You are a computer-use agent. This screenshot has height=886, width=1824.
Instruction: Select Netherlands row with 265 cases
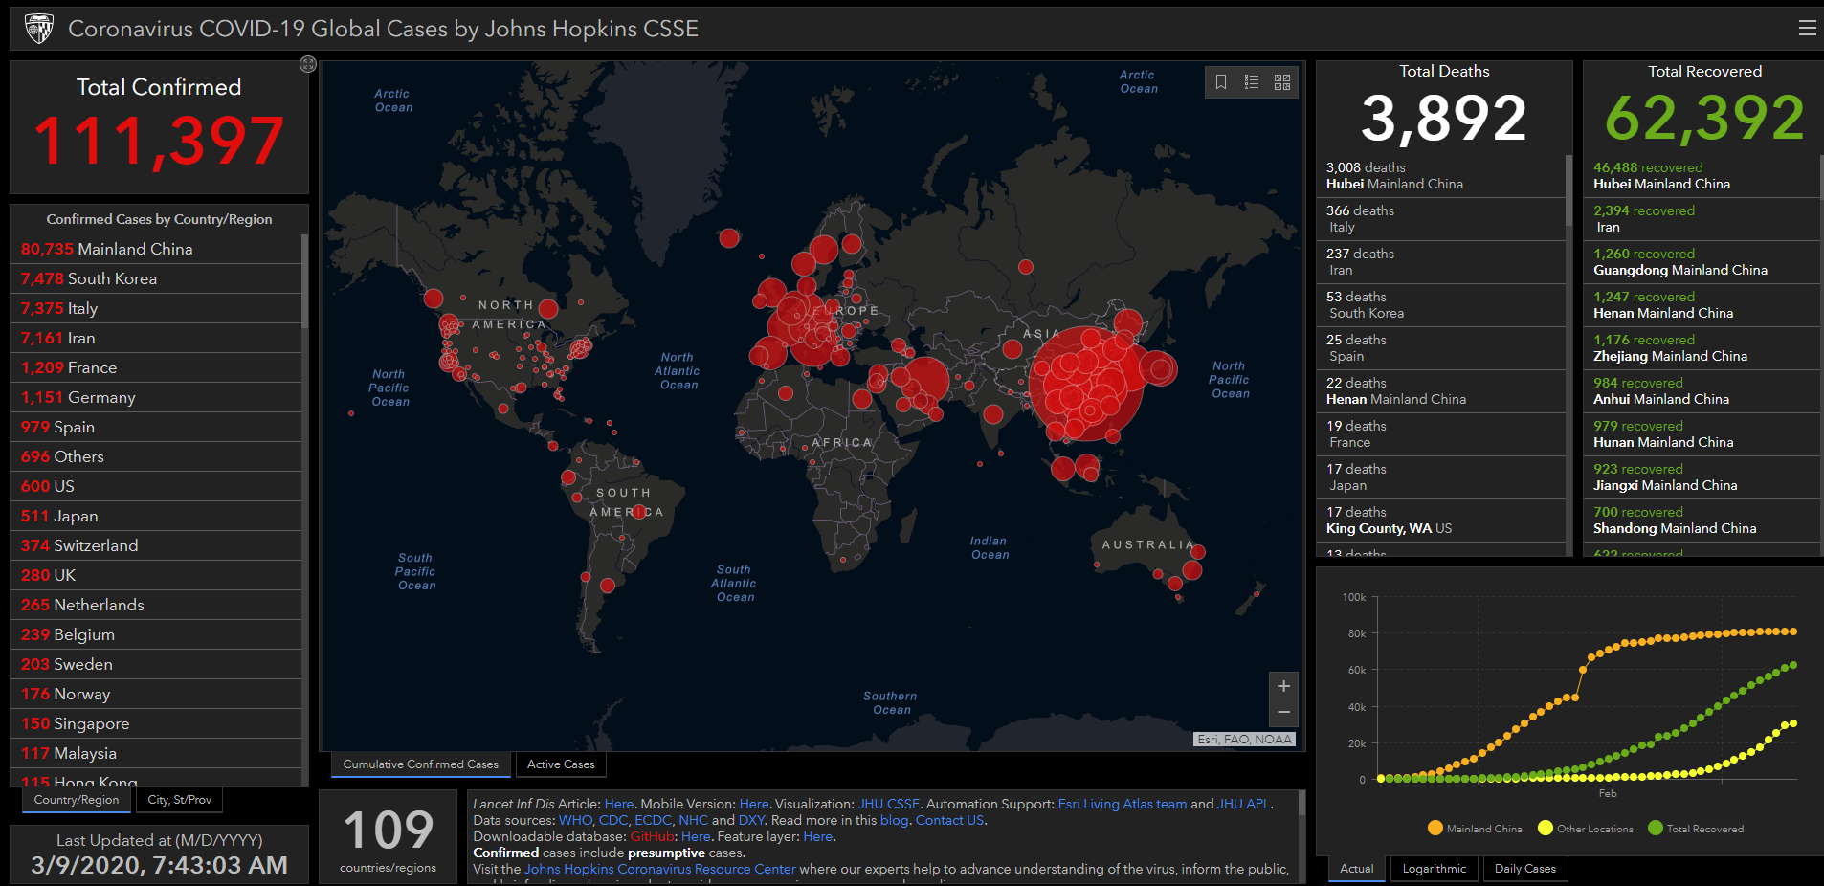click(x=156, y=605)
